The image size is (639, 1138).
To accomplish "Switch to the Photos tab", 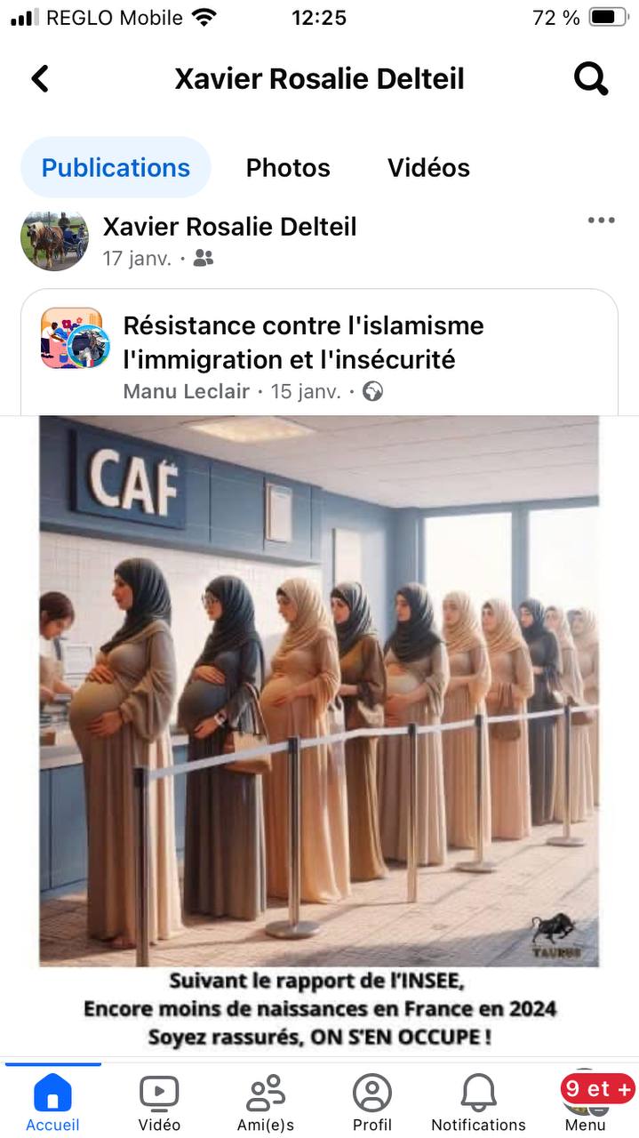I will (x=288, y=167).
